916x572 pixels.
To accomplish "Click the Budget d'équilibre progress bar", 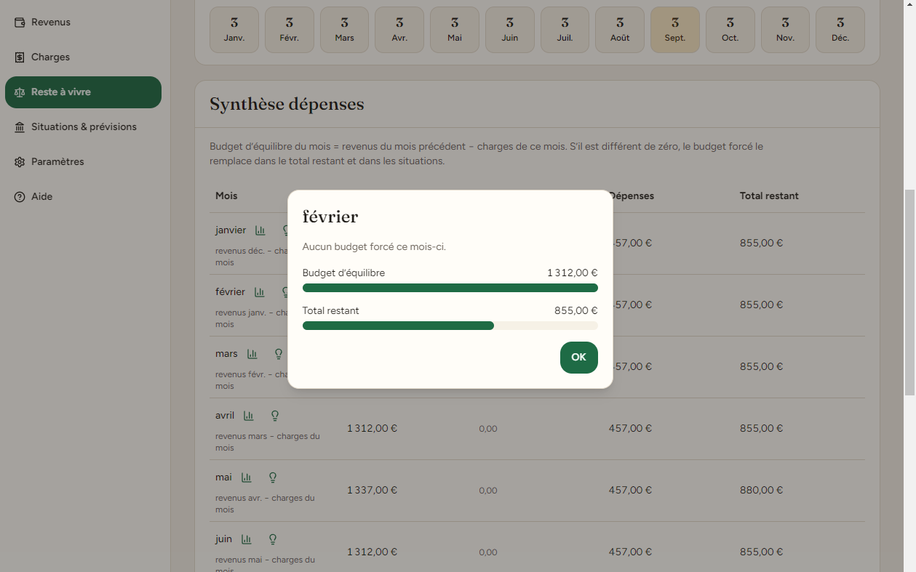I will (x=450, y=288).
